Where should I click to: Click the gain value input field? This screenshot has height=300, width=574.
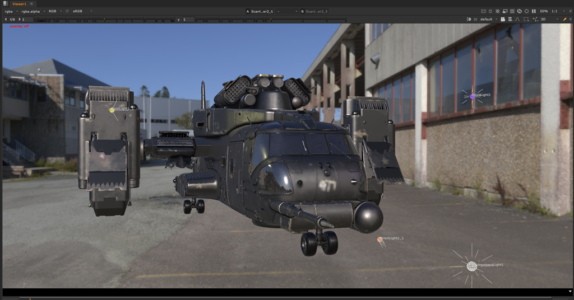click(27, 20)
